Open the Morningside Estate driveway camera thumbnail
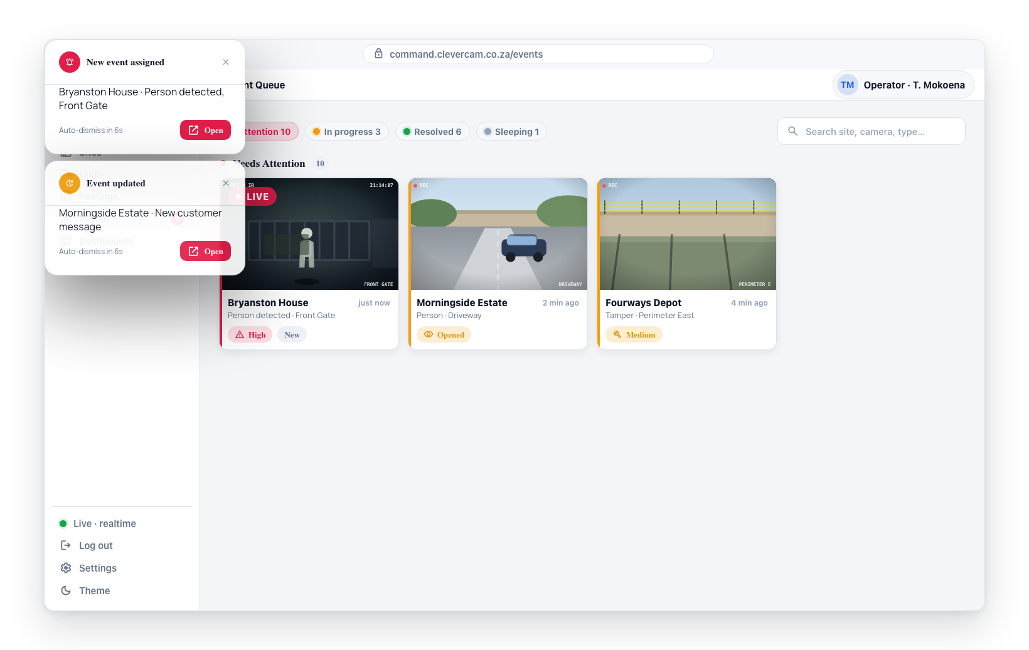 coord(499,234)
